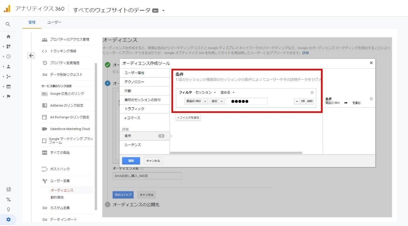Open the 含む match type dropdown
Viewport: 408px width, 226px height.
point(217,101)
